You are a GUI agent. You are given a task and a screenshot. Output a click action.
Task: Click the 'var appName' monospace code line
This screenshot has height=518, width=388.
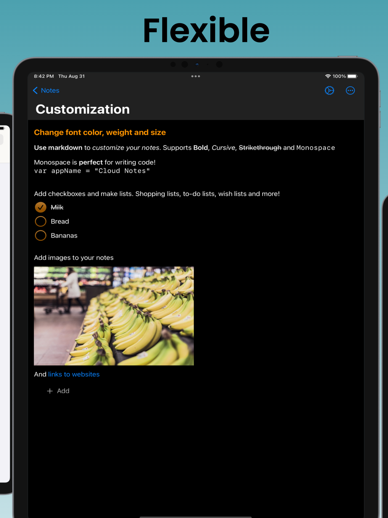[x=92, y=171]
